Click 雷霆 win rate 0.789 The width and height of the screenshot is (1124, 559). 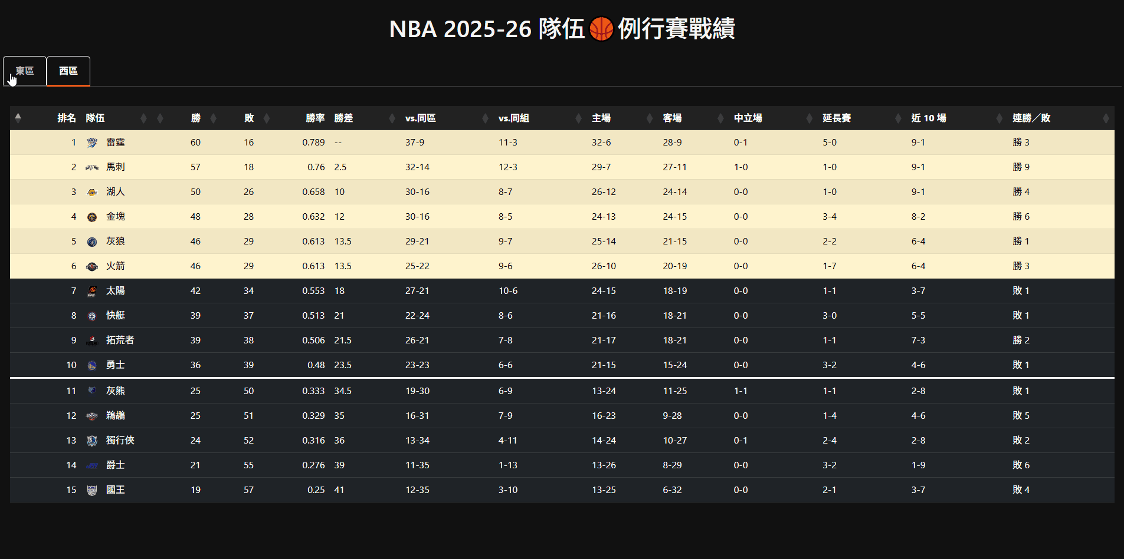click(313, 142)
